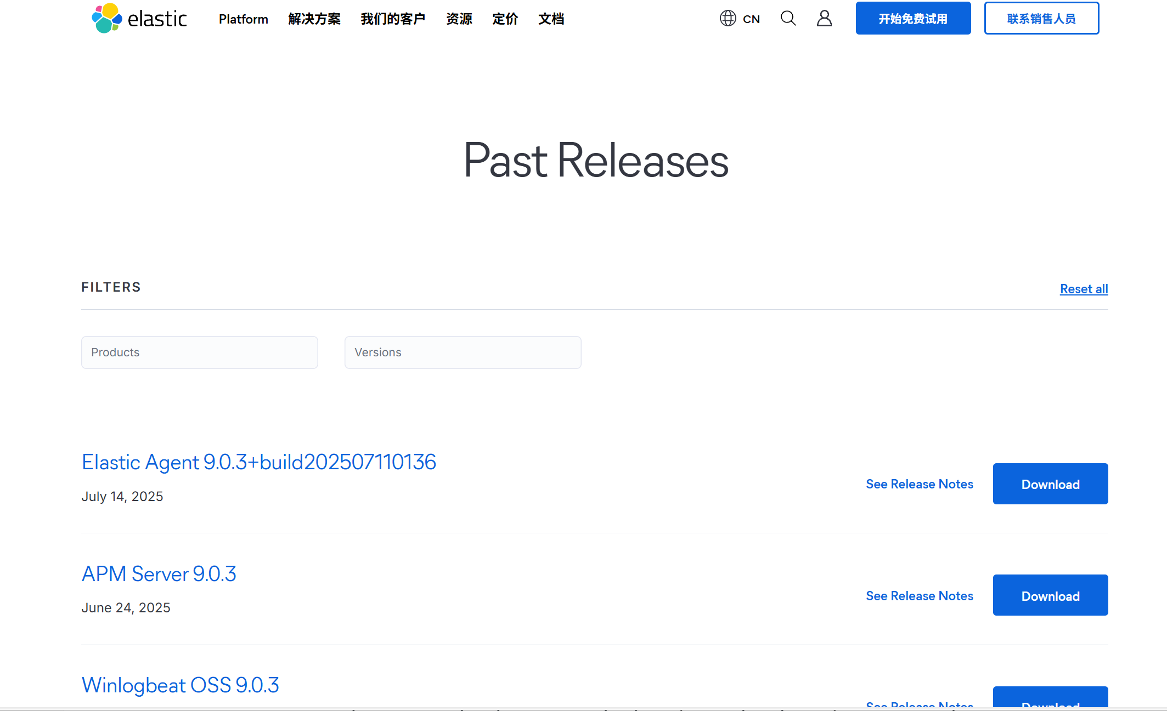
Task: Go to 定价 page
Action: [x=505, y=19]
